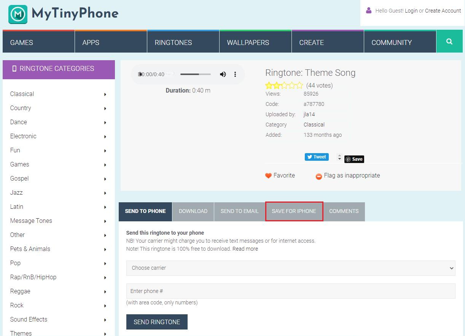Expand the Dance category arrow
465x336 pixels.
pyautogui.click(x=105, y=123)
